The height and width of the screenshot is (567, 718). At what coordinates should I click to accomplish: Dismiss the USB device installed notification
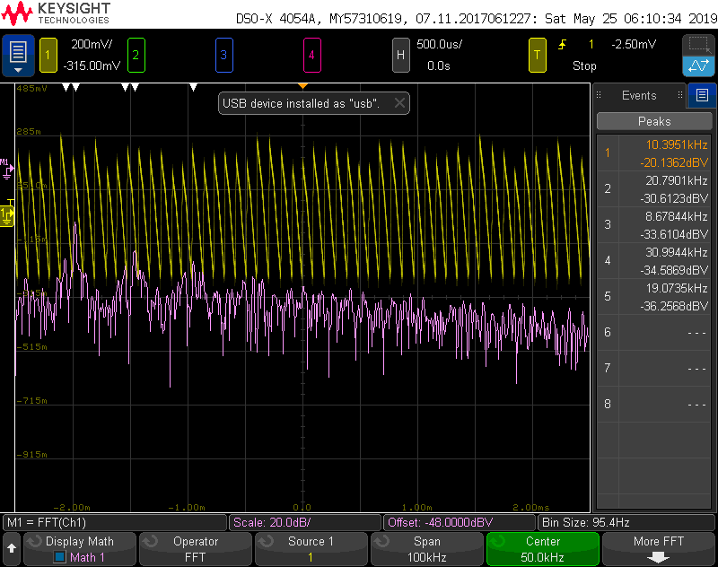click(x=399, y=103)
